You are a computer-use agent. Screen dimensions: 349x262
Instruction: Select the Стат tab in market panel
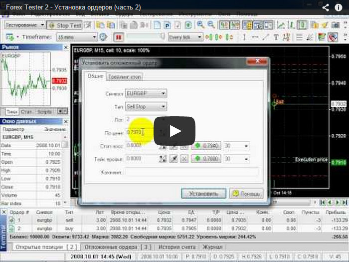pos(27,112)
